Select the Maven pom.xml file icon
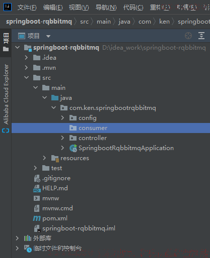210x258 pixels. (x=37, y=218)
